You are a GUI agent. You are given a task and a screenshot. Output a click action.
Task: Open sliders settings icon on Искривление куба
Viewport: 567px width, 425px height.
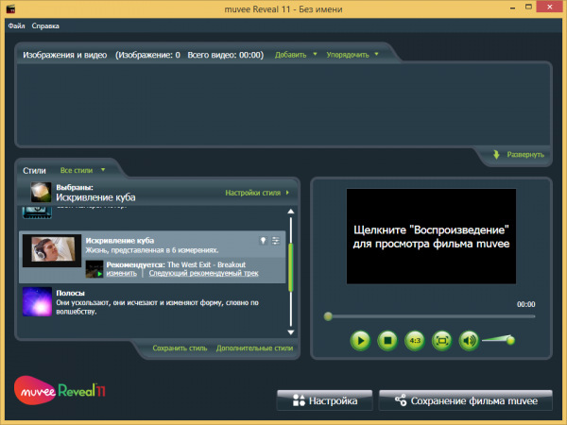click(276, 241)
